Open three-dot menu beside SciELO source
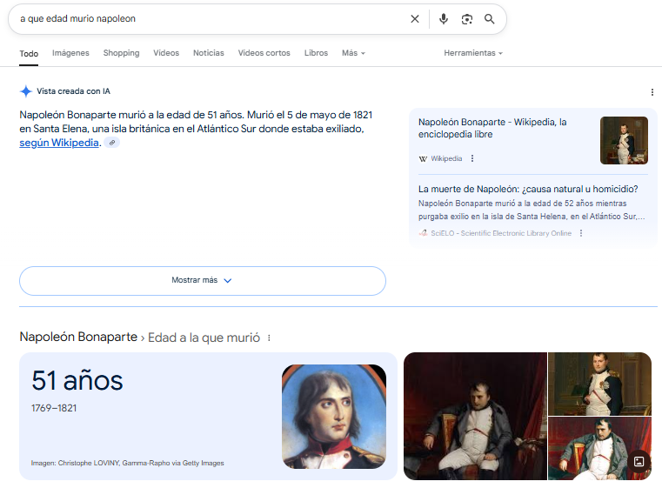 (x=581, y=233)
